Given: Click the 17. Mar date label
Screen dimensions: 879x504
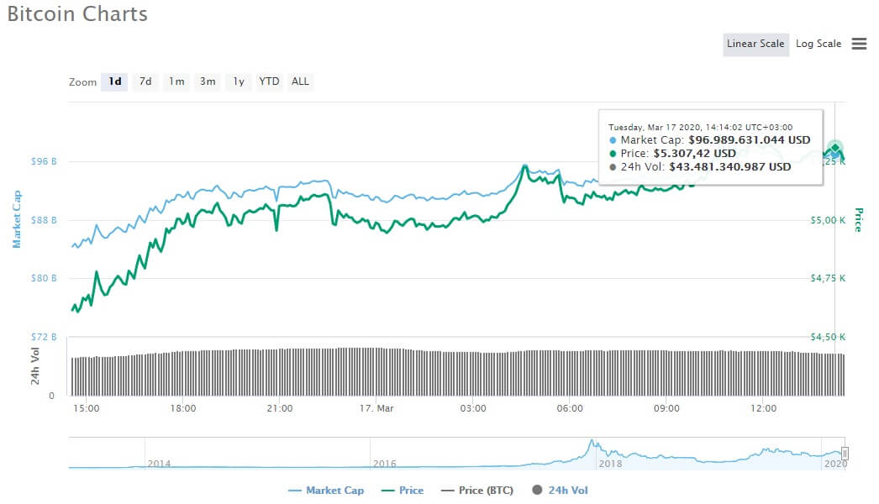Looking at the screenshot, I should pos(376,409).
